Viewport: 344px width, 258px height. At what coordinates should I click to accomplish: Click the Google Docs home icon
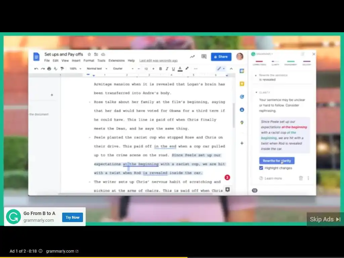point(36,56)
